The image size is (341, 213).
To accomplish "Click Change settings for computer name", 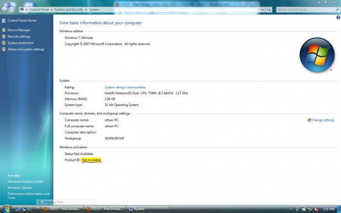I will 322,120.
